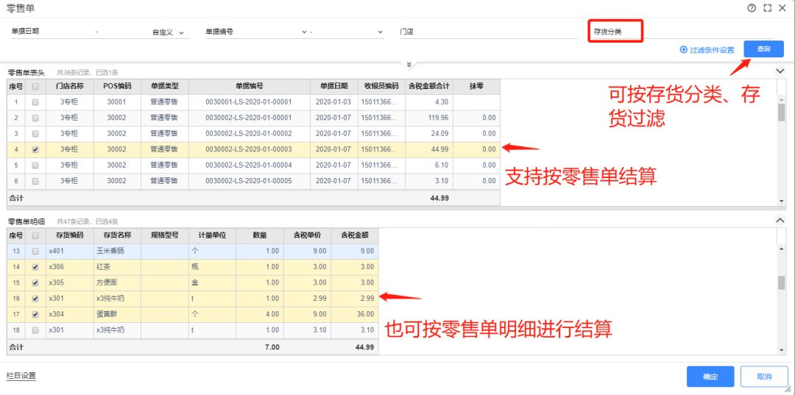Click the 抹零 column header
Viewport: 795px width, 395px height.
click(x=476, y=87)
